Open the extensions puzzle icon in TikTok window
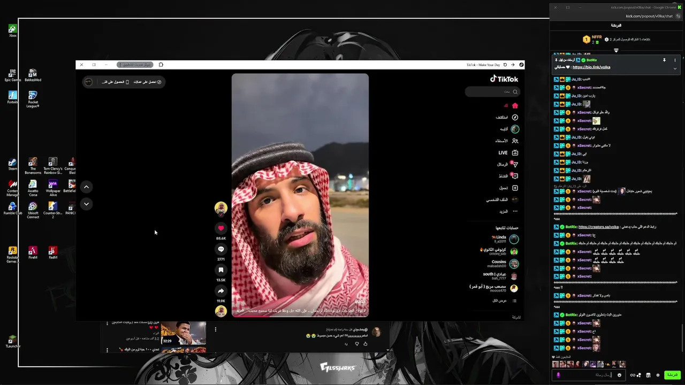Screen dimensions: 685x385 161,65
